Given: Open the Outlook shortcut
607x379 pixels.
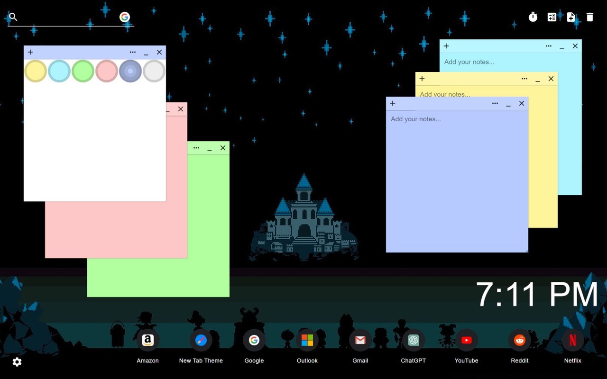Looking at the screenshot, I should point(307,340).
